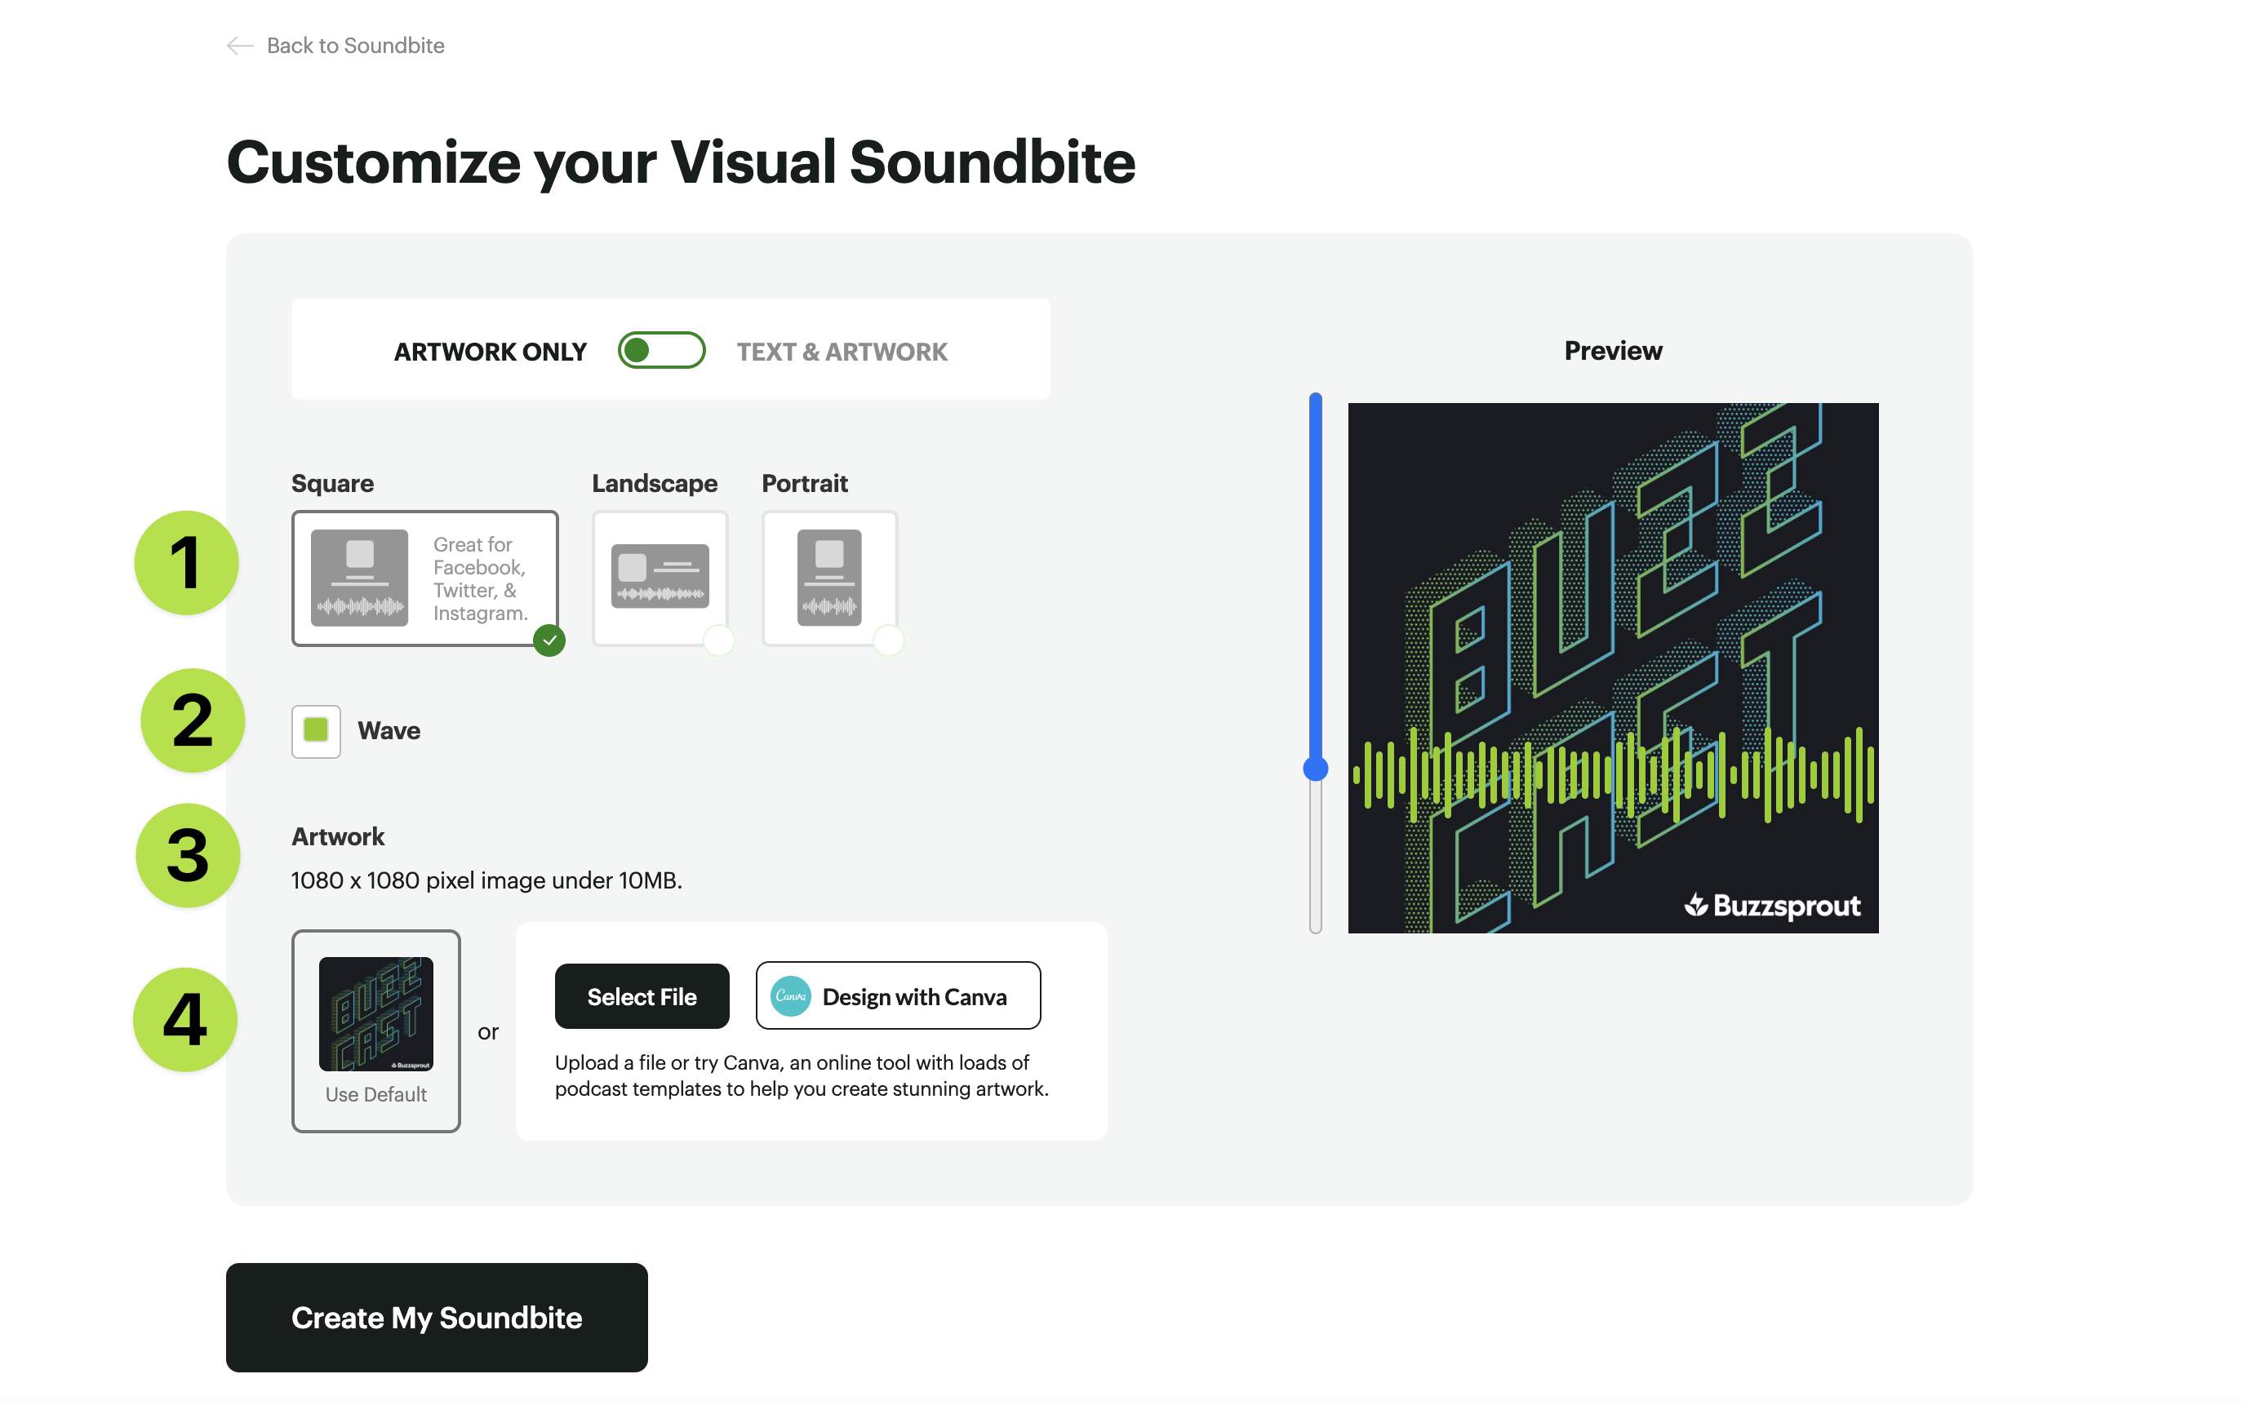The width and height of the screenshot is (2243, 1405).
Task: Click the Landscape layout preview icon
Action: [x=659, y=576]
